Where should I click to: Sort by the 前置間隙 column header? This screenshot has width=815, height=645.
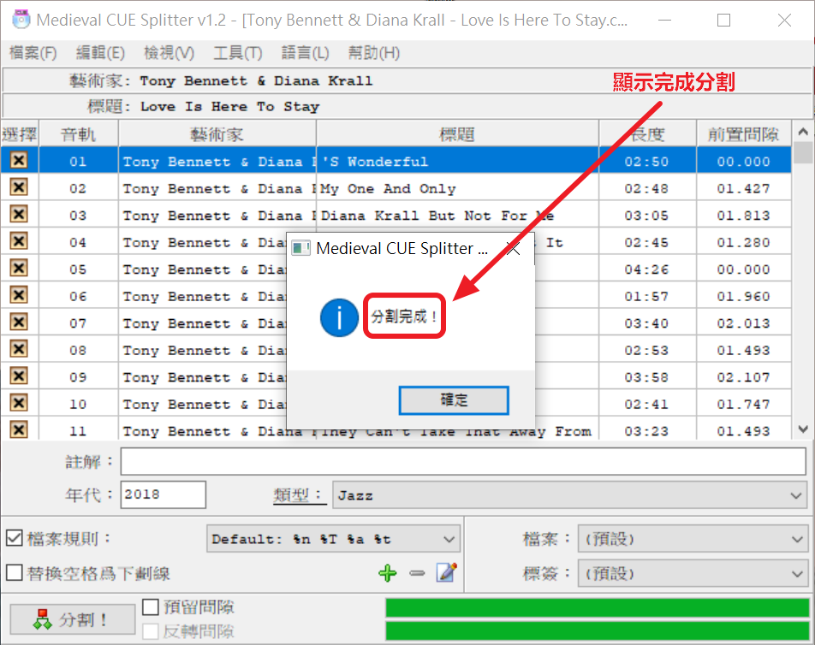click(x=744, y=134)
